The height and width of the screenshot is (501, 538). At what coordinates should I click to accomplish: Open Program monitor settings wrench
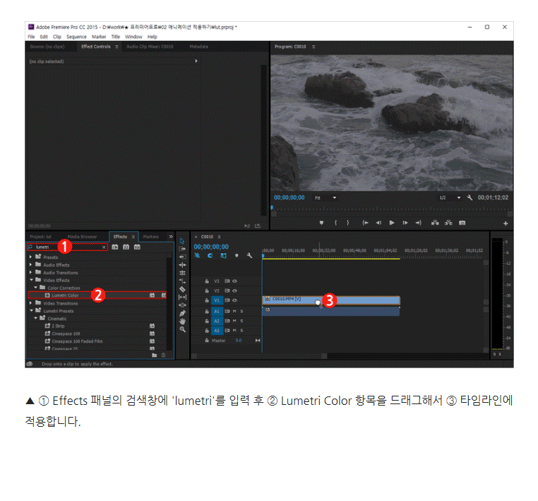470,197
